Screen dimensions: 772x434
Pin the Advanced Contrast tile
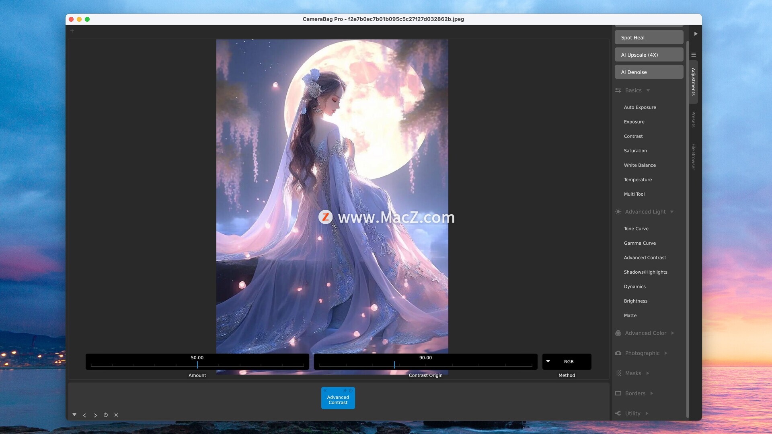point(345,391)
